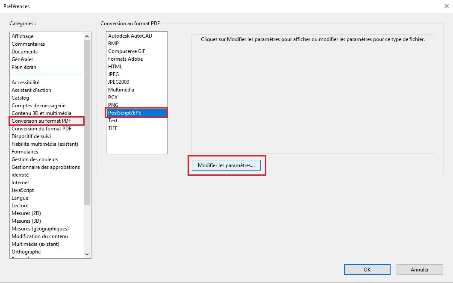Cancel with Annuler button
This screenshot has width=453, height=283.
[420, 269]
